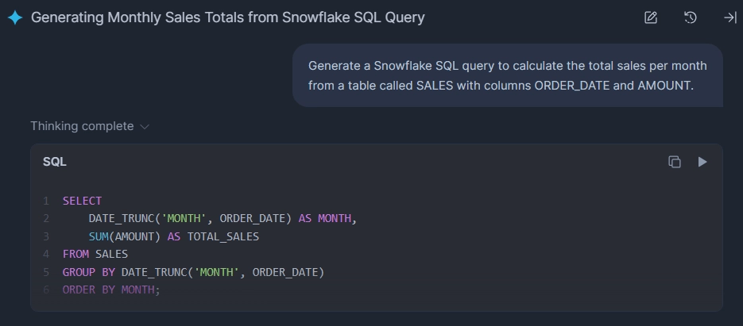Start a new chat with the compose icon
The width and height of the screenshot is (743, 326).
[x=651, y=17]
